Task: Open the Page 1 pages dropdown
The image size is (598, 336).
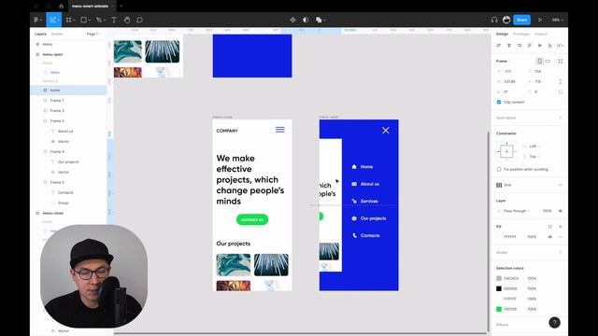Action: coord(93,34)
